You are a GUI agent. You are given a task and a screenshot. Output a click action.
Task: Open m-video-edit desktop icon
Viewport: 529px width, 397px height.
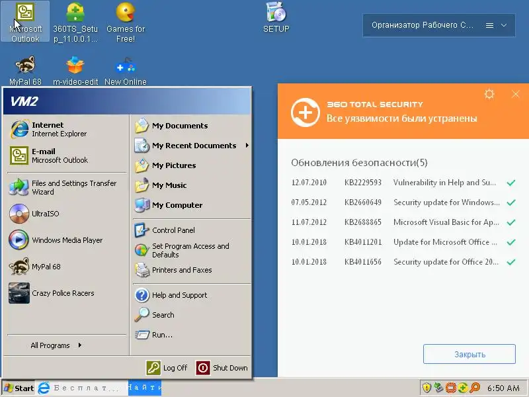[x=75, y=70]
